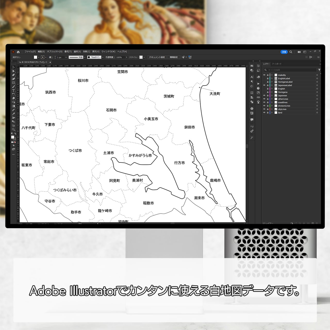Click the ドキュメント設定 button
330x330 pixels.
click(x=157, y=57)
